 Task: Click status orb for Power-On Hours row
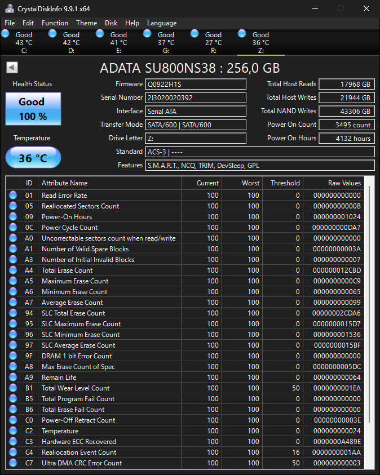click(x=13, y=216)
